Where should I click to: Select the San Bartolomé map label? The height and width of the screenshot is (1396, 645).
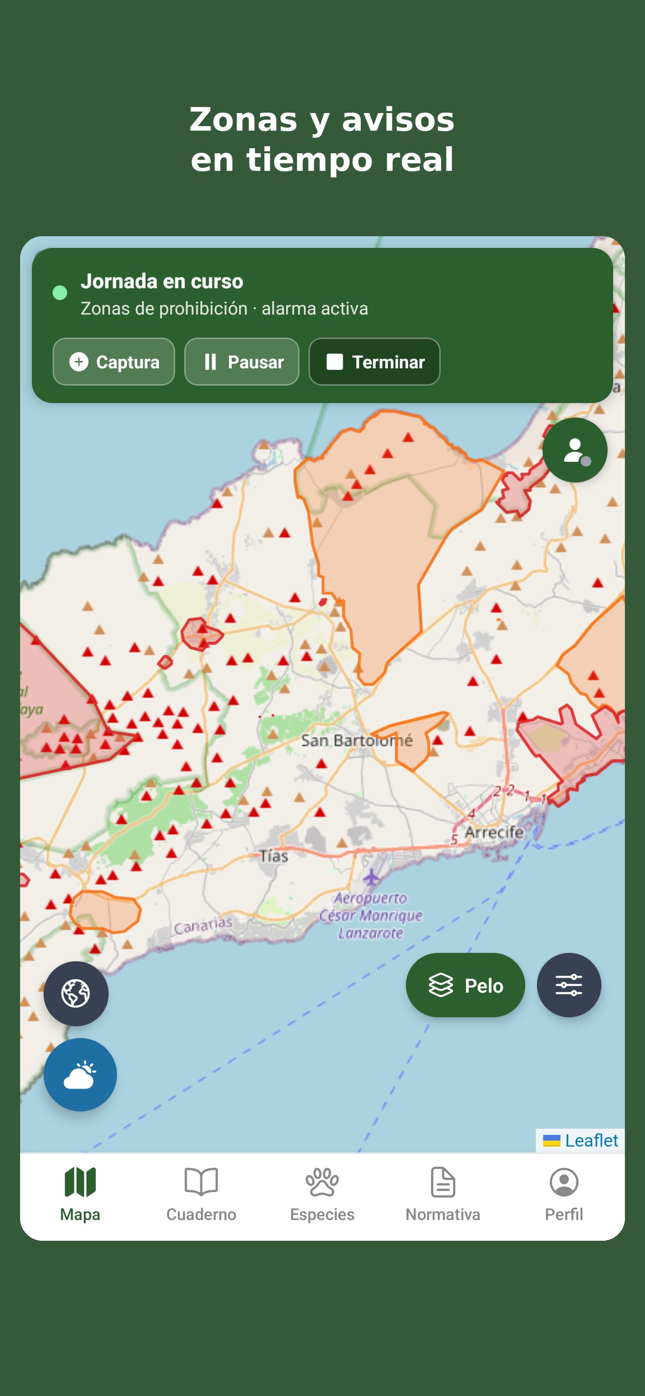[x=357, y=740]
